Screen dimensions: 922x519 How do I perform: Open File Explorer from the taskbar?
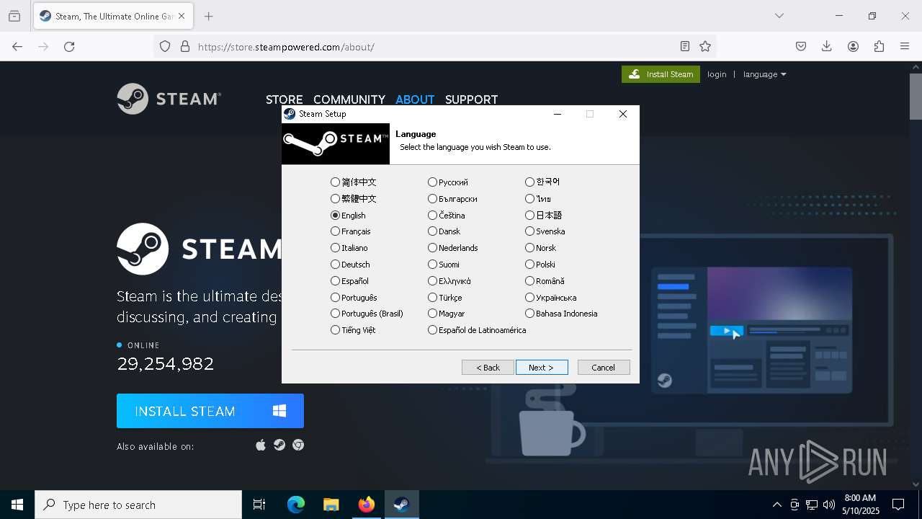[331, 505]
